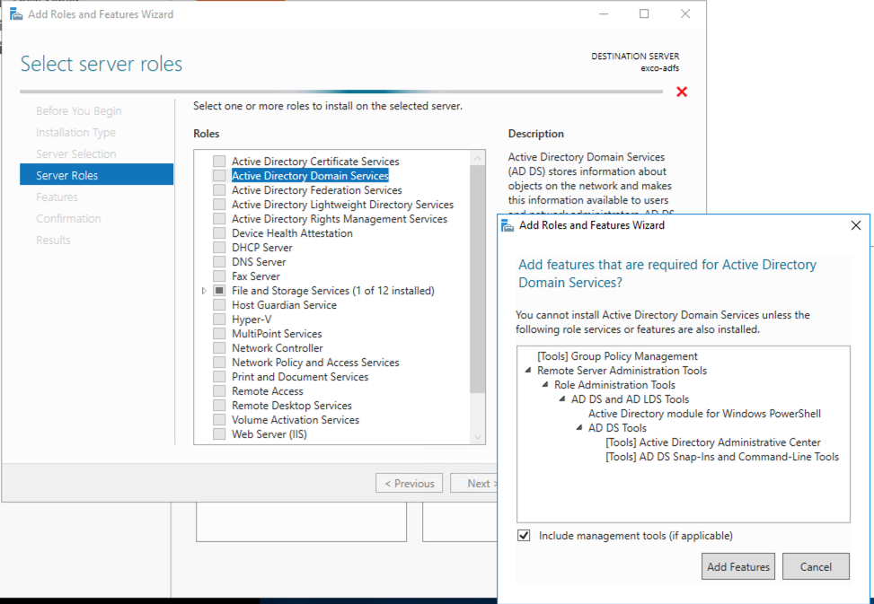Enable the DNS Server role checkbox
This screenshot has height=604, width=874.
click(x=219, y=262)
